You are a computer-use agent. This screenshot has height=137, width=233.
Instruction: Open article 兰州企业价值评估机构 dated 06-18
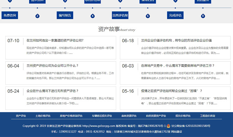coord(176,40)
